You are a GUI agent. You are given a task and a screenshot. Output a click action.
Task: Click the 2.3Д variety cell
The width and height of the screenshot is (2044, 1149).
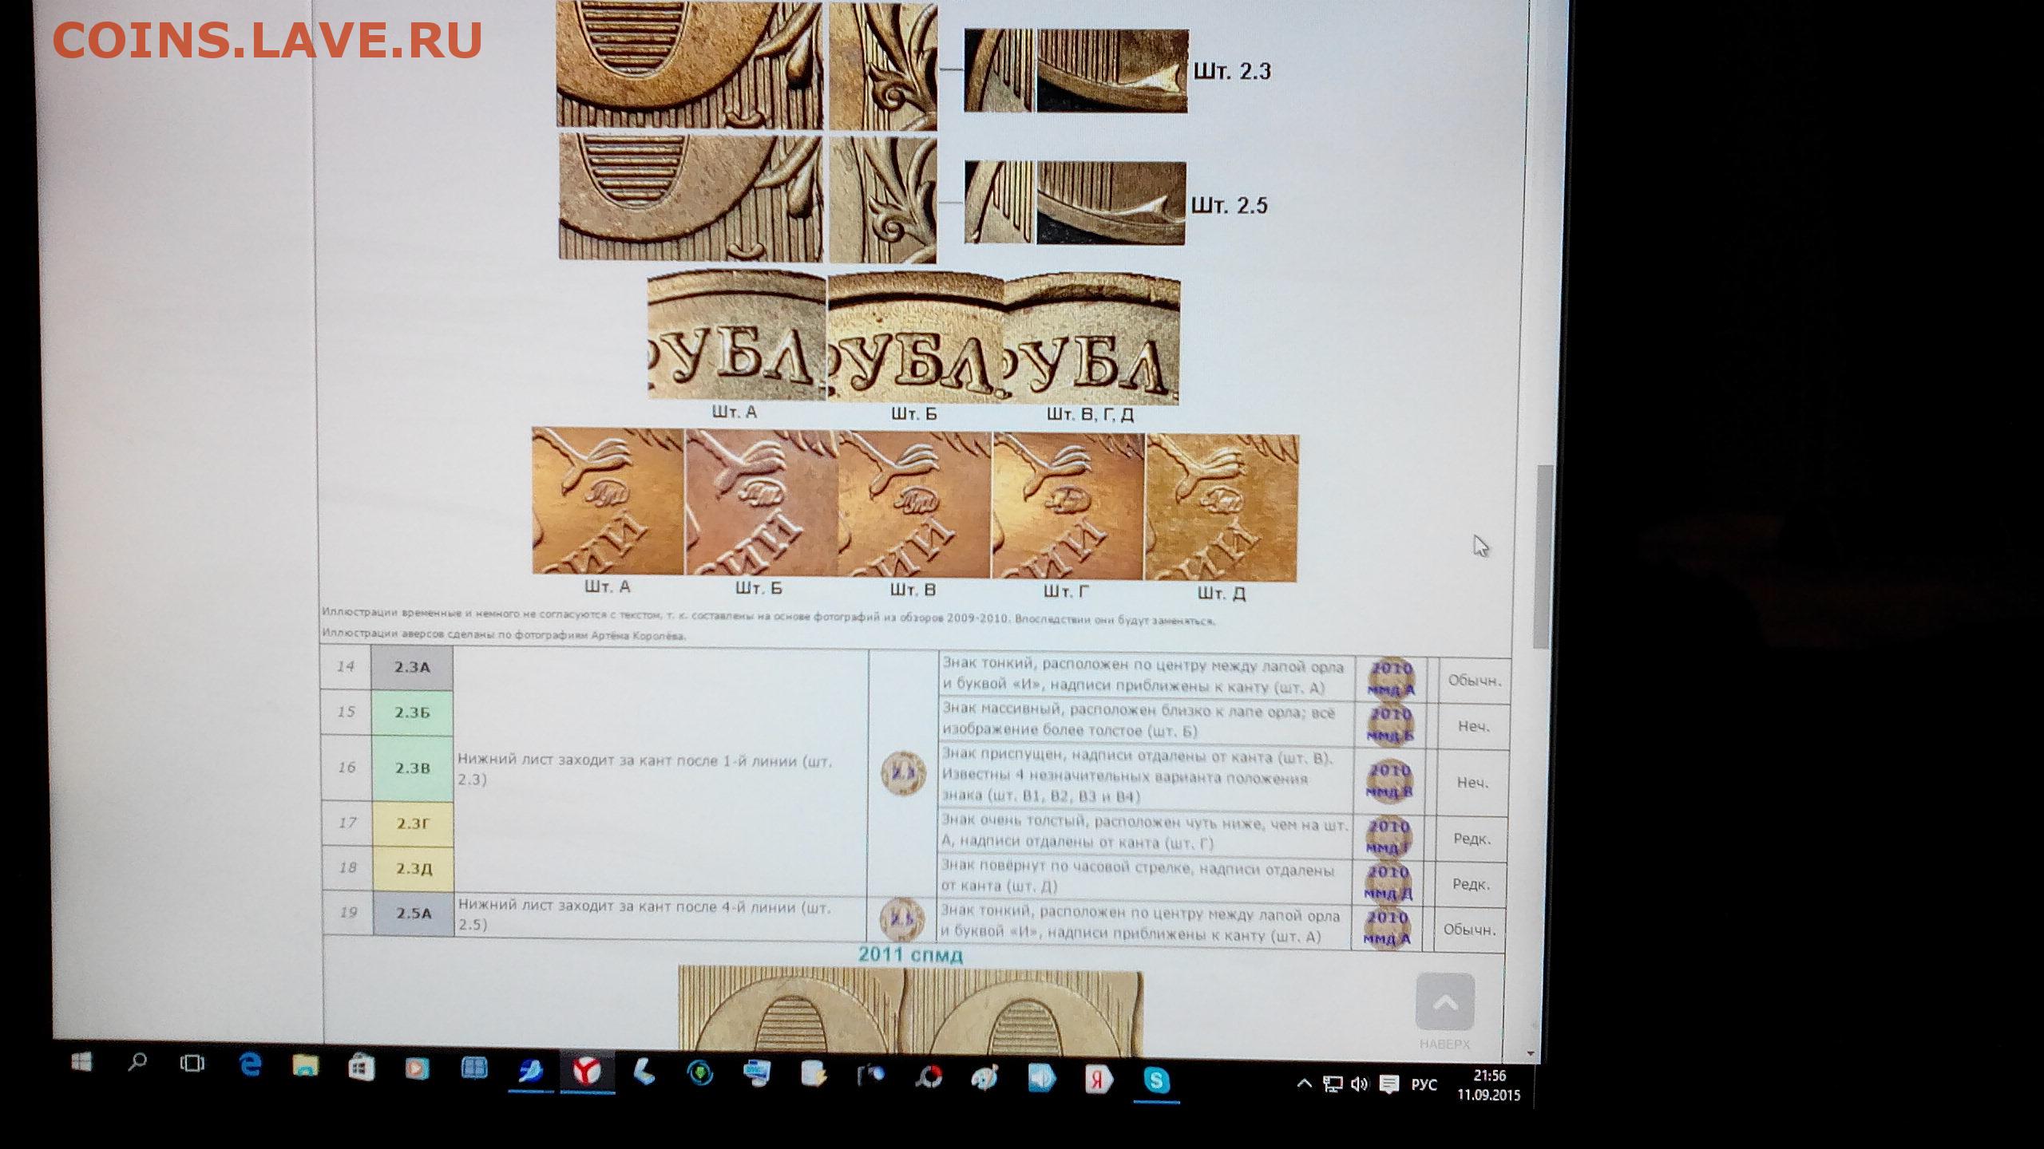(413, 869)
